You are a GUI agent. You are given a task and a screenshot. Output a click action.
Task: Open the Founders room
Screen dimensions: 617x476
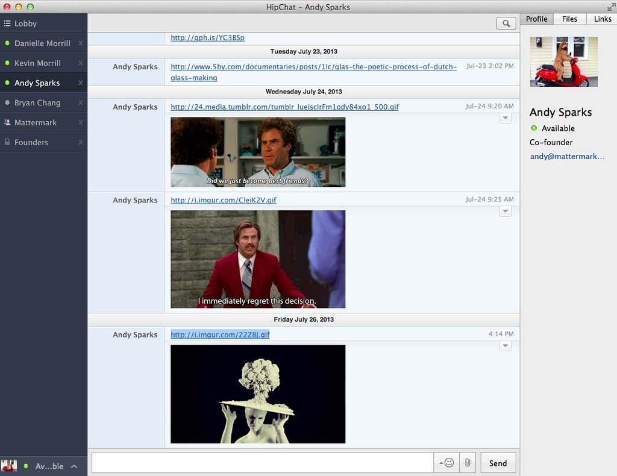coord(43,142)
